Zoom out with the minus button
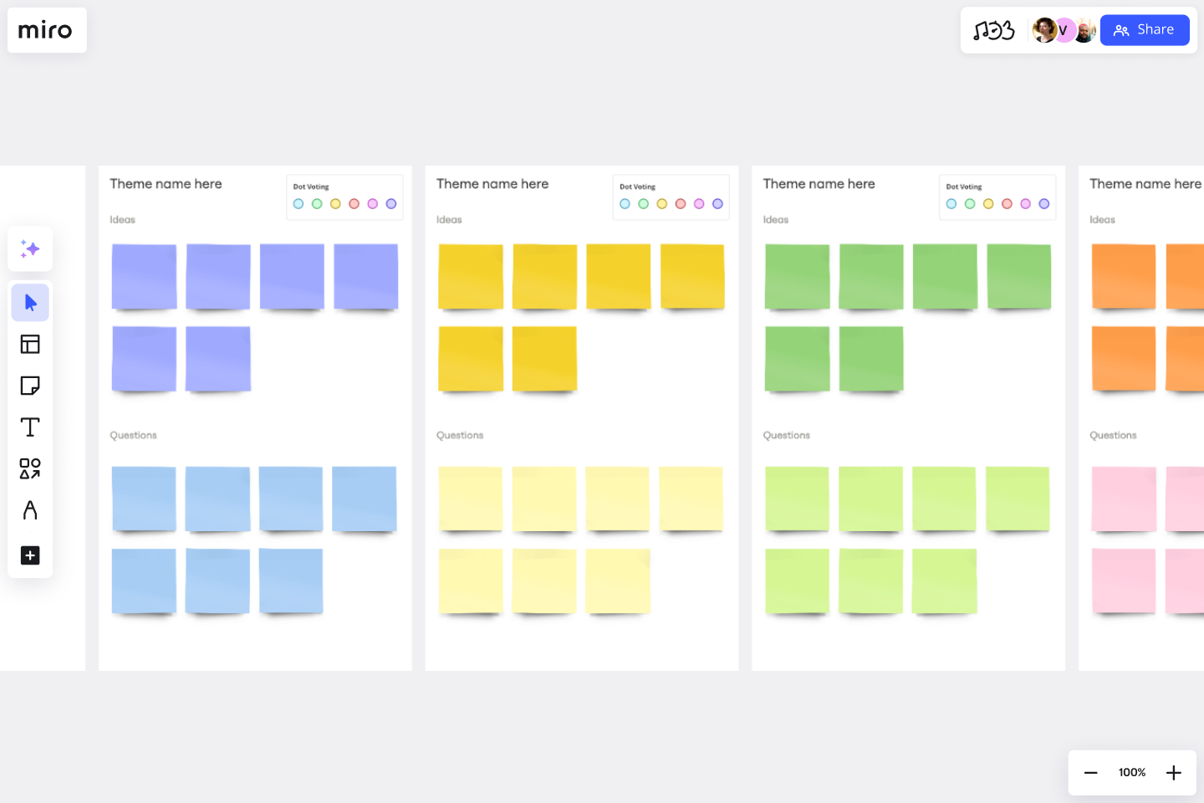The image size is (1204, 803). click(x=1090, y=773)
